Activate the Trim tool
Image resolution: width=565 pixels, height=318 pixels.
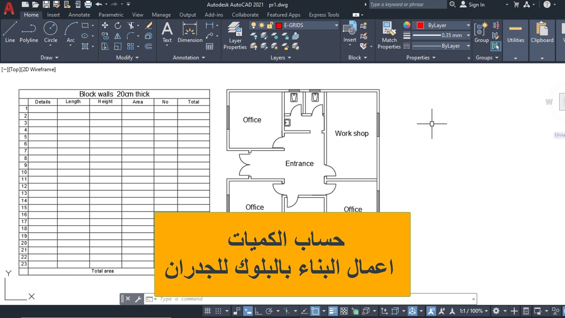point(131,25)
